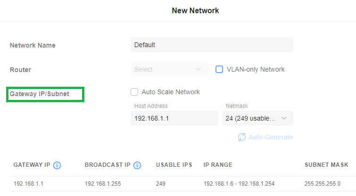Viewport: 356px width, 196px height.
Task: Click the Gateway IP/Subnet label
Action: click(40, 94)
